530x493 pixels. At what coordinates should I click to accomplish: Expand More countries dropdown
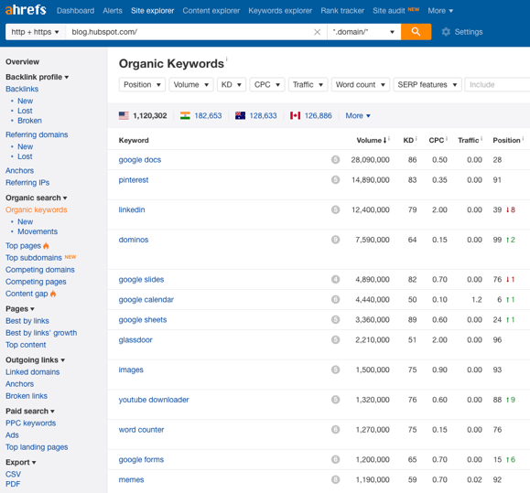(x=358, y=116)
